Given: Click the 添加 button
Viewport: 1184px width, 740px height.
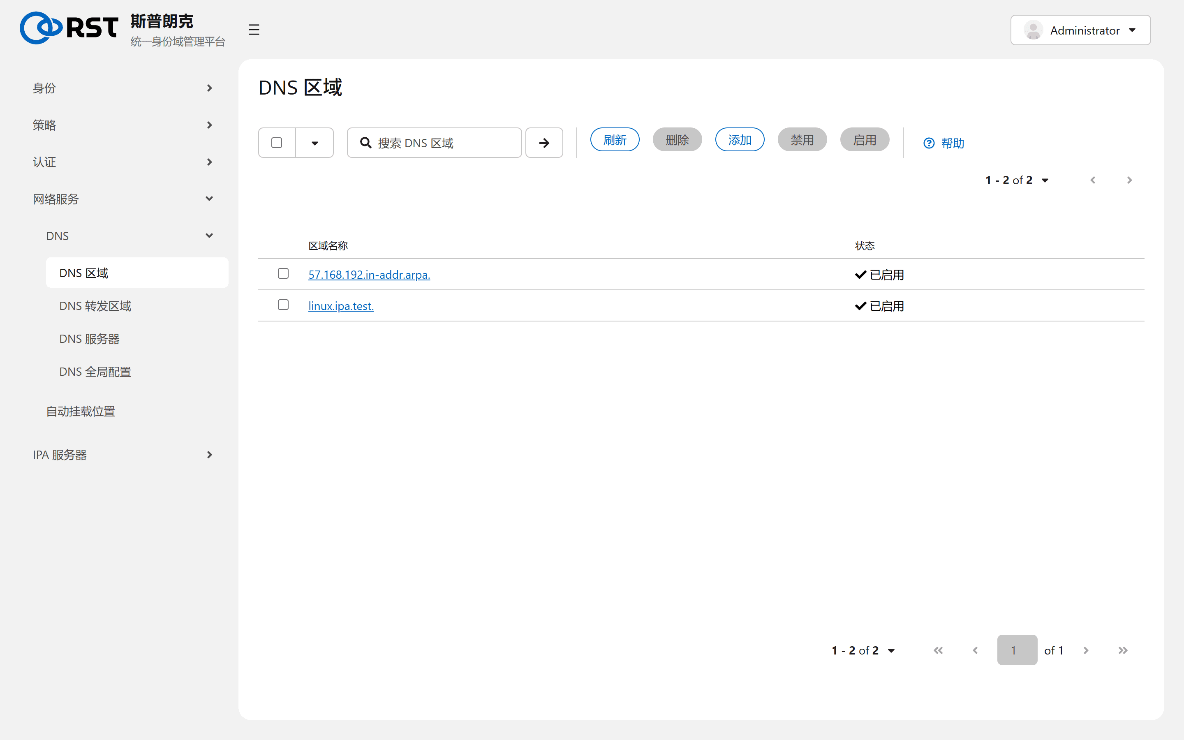Looking at the screenshot, I should point(740,140).
